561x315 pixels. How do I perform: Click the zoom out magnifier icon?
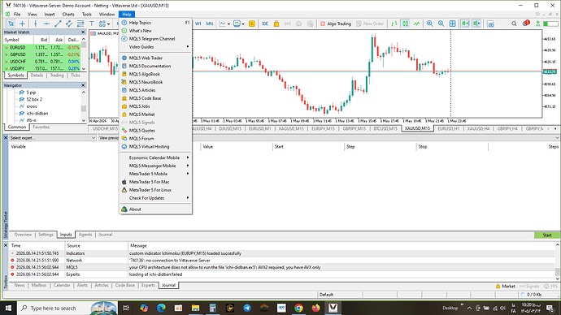(x=441, y=24)
